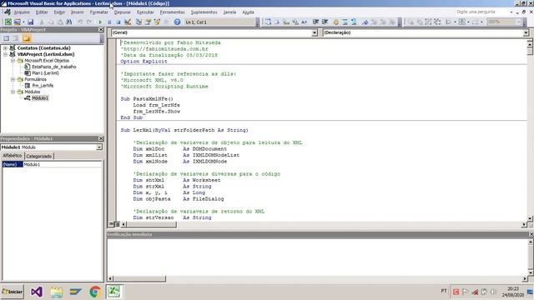Open the Suplementos menu
534x300 pixels.
pyautogui.click(x=204, y=12)
